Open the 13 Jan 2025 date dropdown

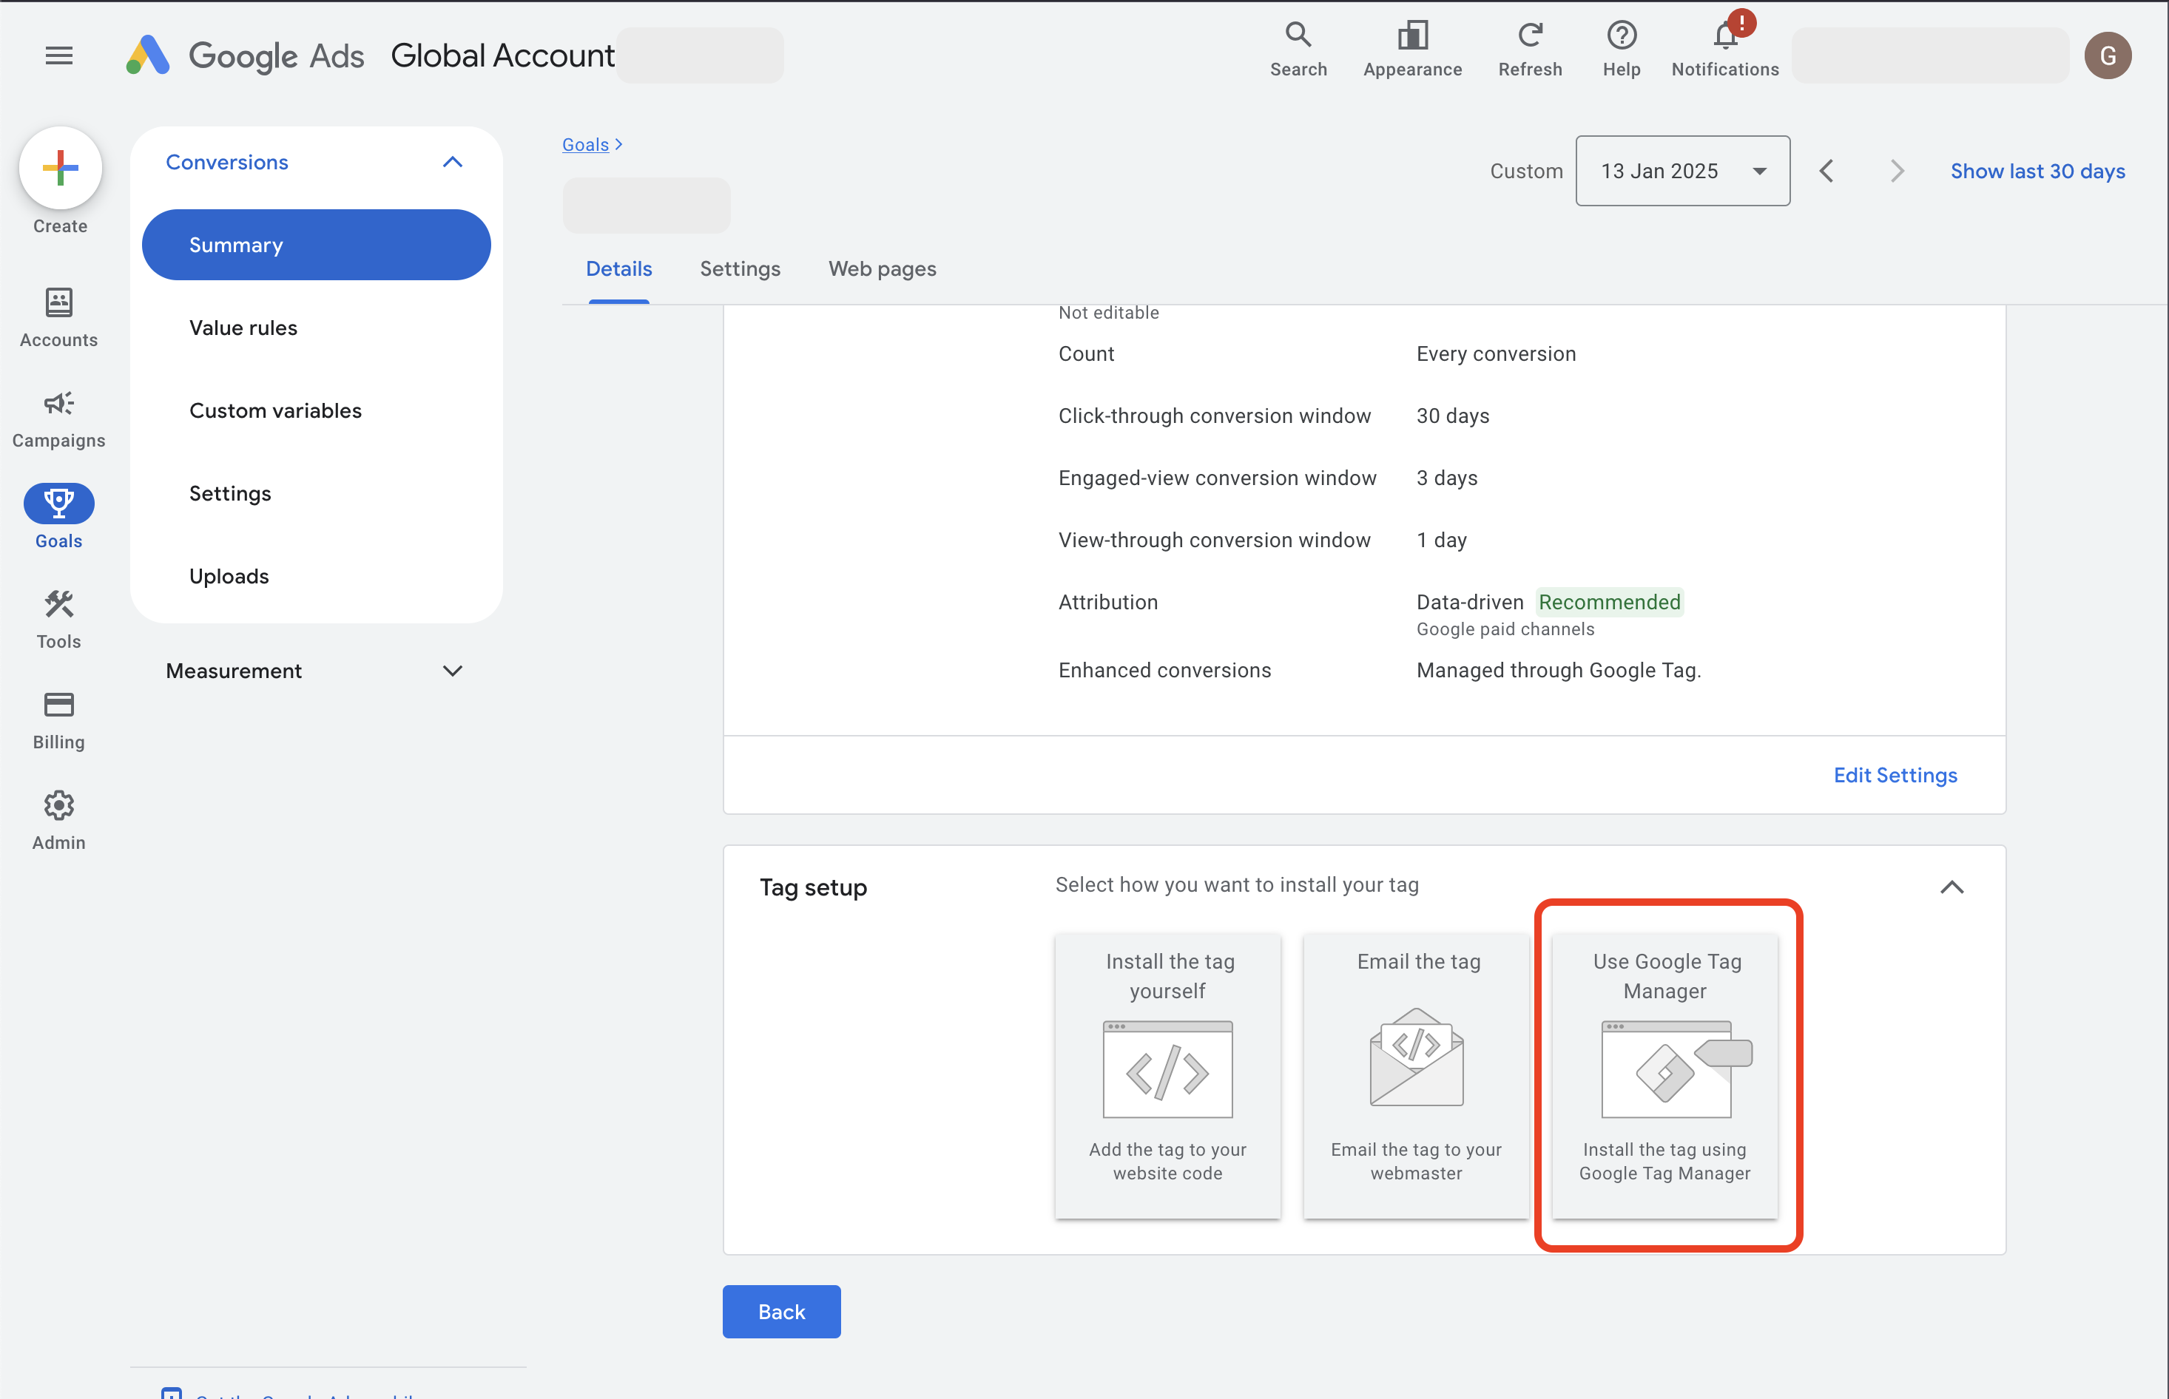(x=1683, y=171)
